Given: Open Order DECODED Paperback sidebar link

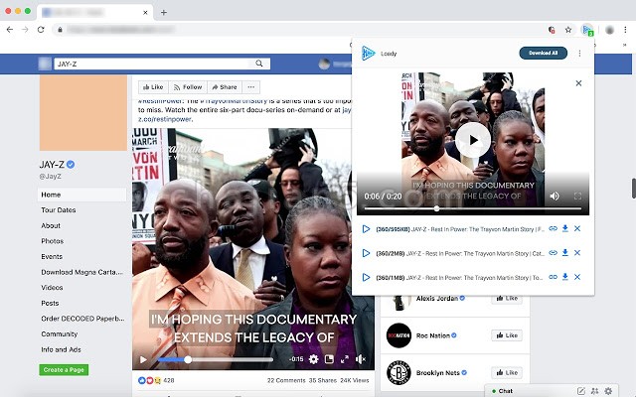Looking at the screenshot, I should [82, 319].
